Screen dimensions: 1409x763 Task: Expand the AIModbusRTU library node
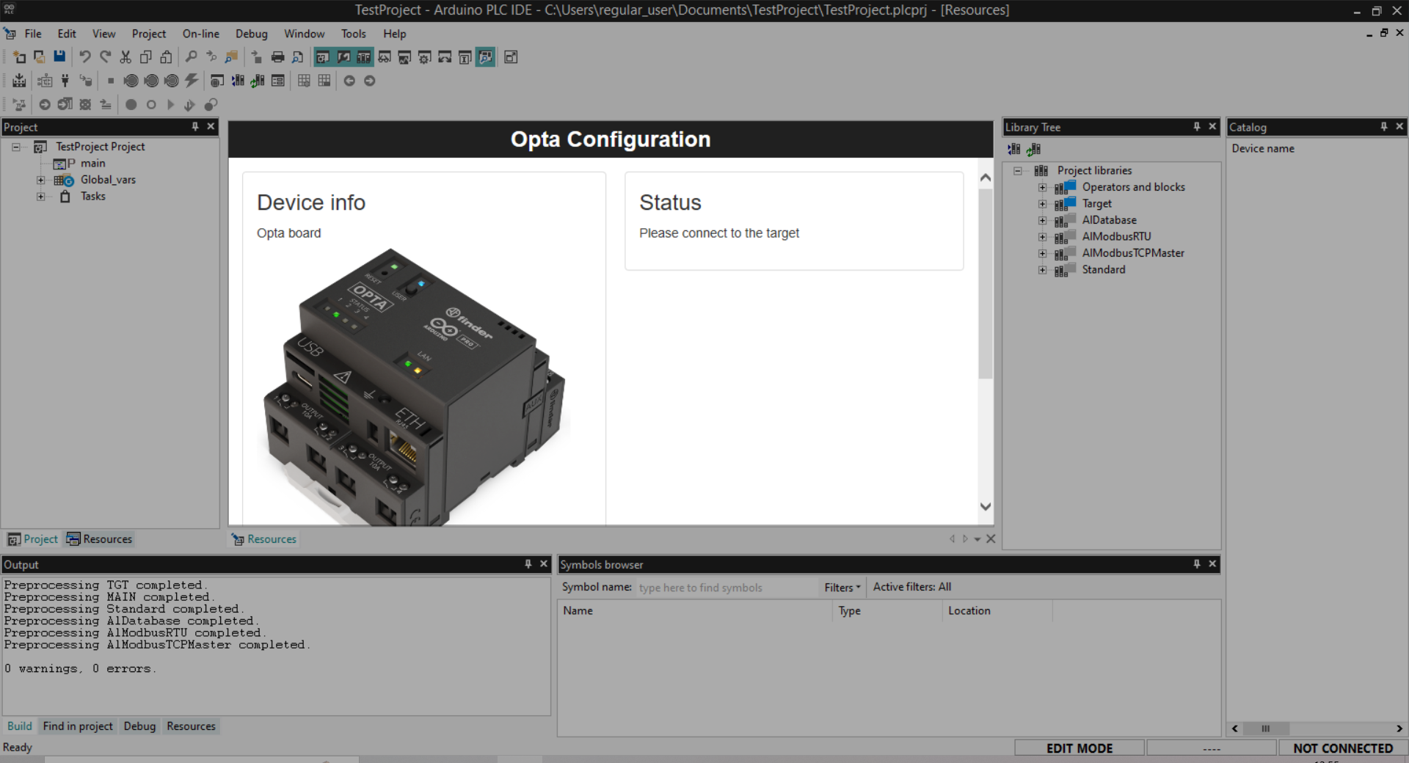click(1043, 237)
